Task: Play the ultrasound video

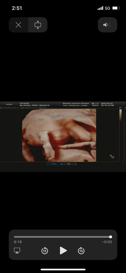Action: click(x=63, y=251)
